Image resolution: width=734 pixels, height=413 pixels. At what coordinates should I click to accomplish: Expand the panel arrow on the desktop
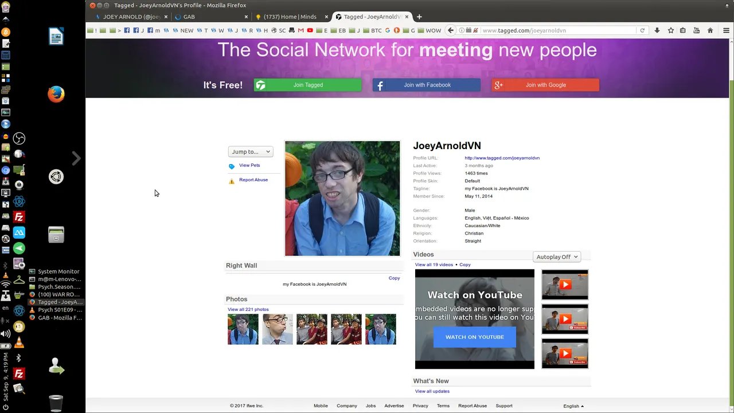[76, 158]
